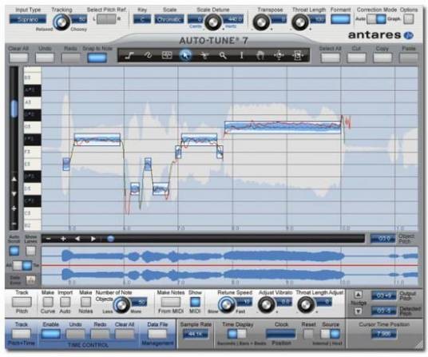Click the Clear All button above graph

18,58
